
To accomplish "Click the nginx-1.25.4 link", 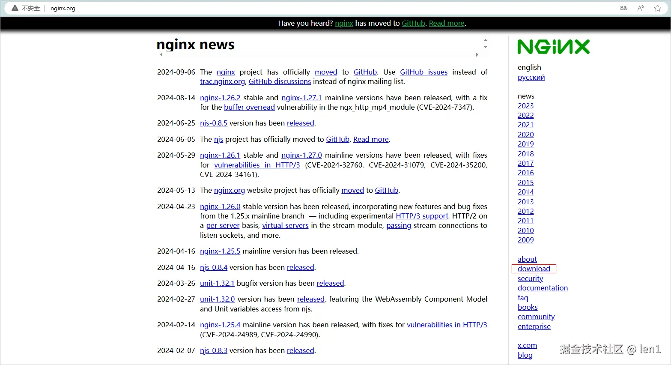I will tap(220, 325).
